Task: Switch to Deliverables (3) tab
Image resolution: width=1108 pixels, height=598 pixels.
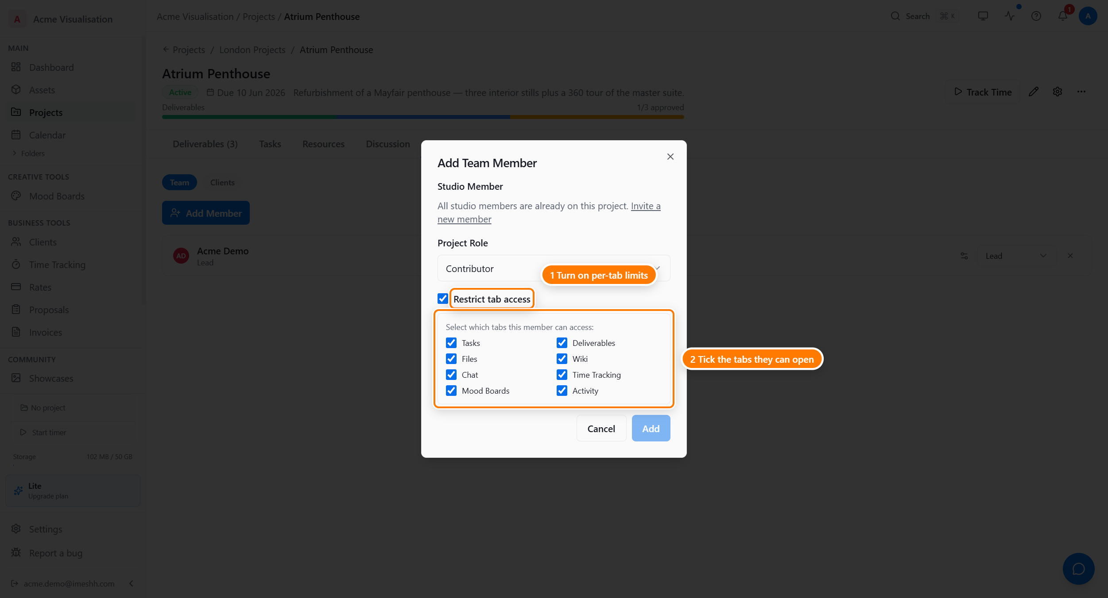Action: [205, 144]
